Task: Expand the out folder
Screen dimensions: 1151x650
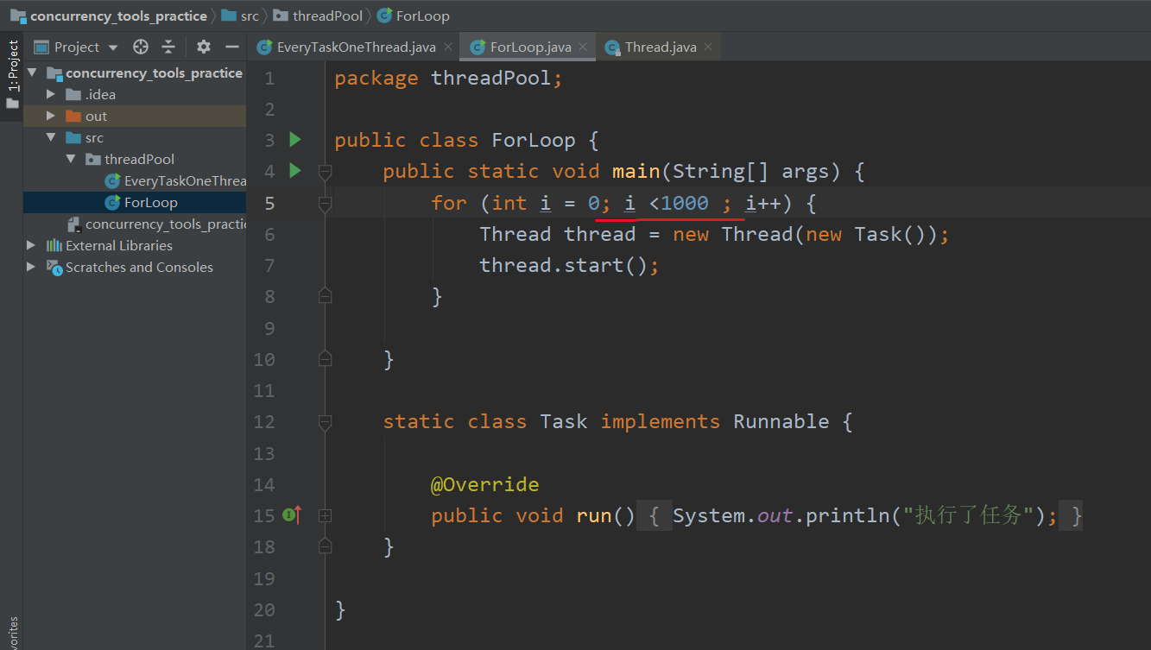Action: pyautogui.click(x=51, y=116)
